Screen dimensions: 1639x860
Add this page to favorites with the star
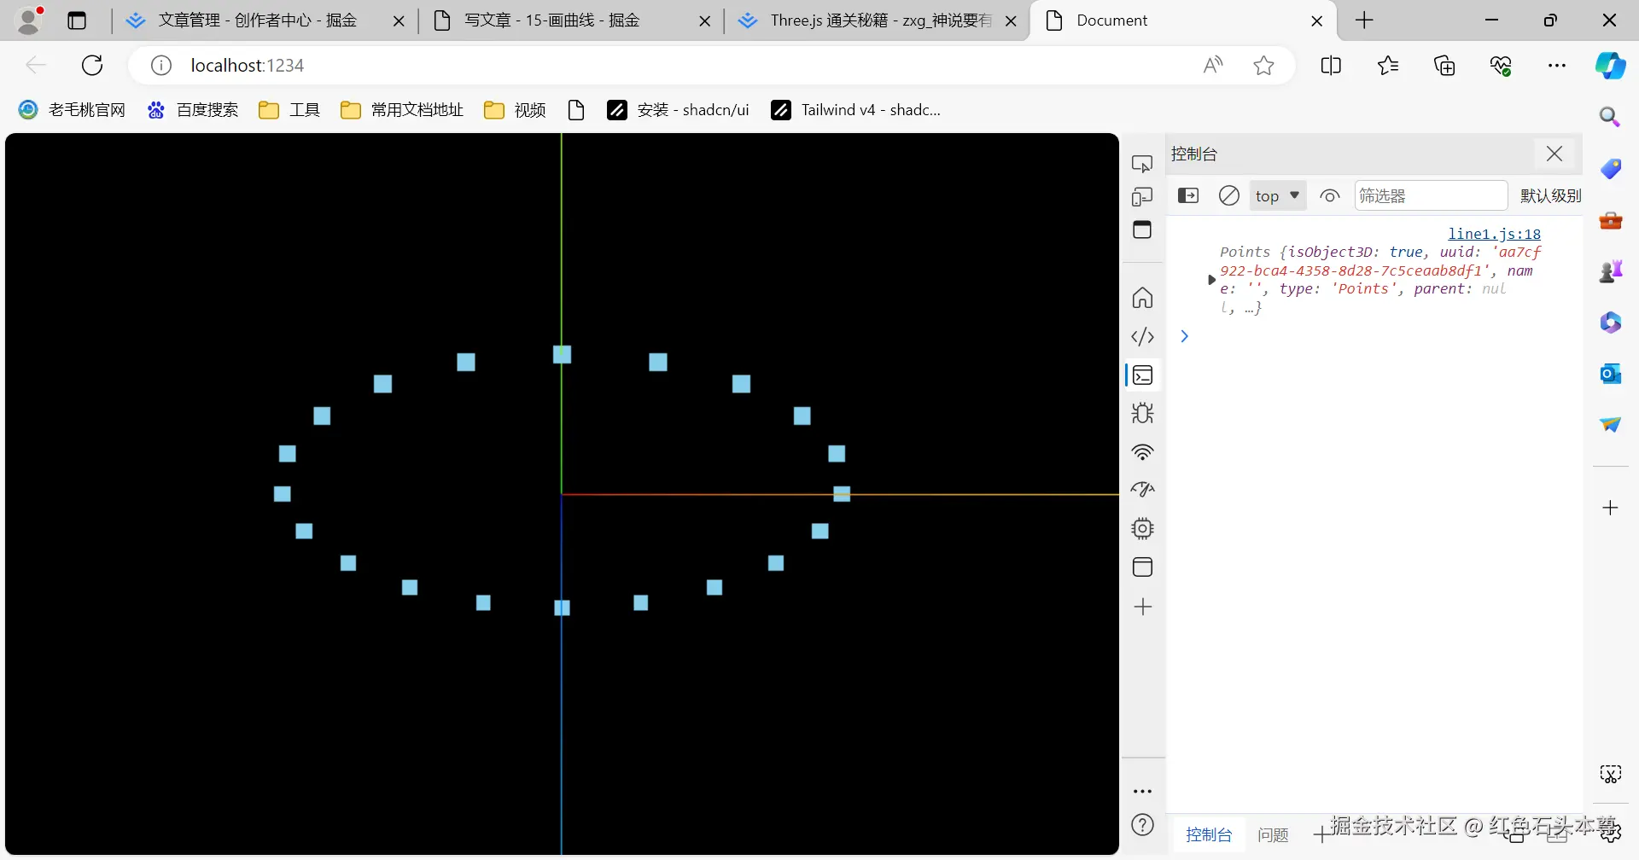click(x=1264, y=66)
